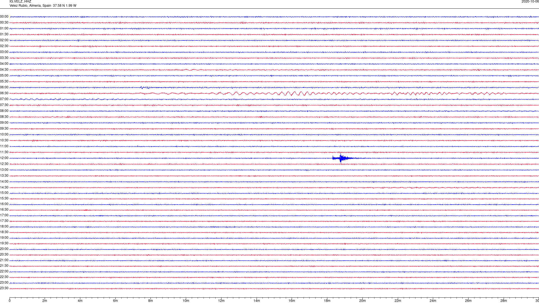Viewport: 539px width, 303px height.
Task: Click the 16m tick on the time axis
Action: point(292,301)
